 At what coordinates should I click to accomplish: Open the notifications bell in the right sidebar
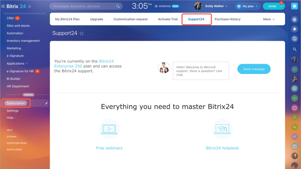pyautogui.click(x=295, y=29)
